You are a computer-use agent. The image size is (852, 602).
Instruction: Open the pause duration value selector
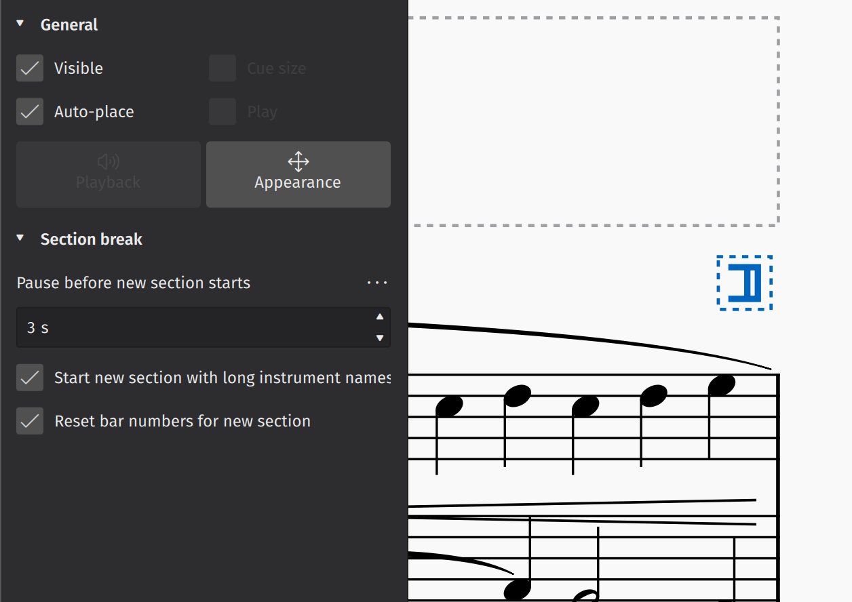point(204,327)
